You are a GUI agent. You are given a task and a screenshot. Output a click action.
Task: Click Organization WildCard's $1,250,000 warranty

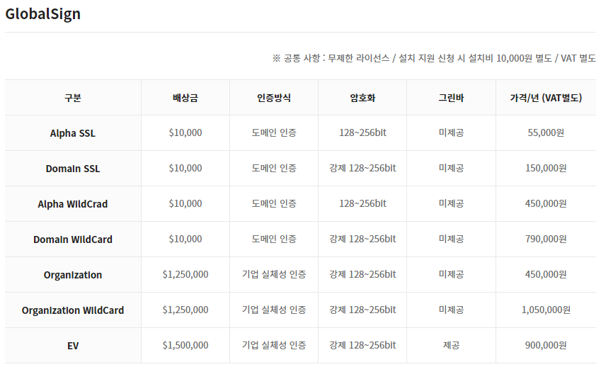pos(185,310)
